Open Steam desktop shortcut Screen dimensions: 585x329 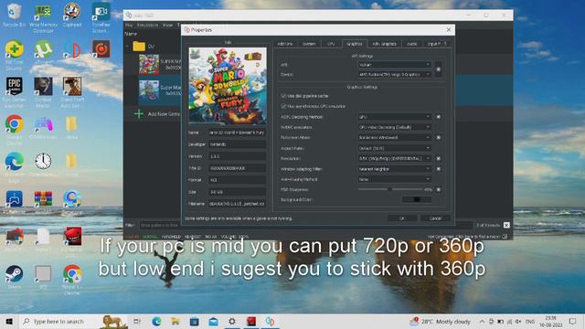tap(15, 277)
